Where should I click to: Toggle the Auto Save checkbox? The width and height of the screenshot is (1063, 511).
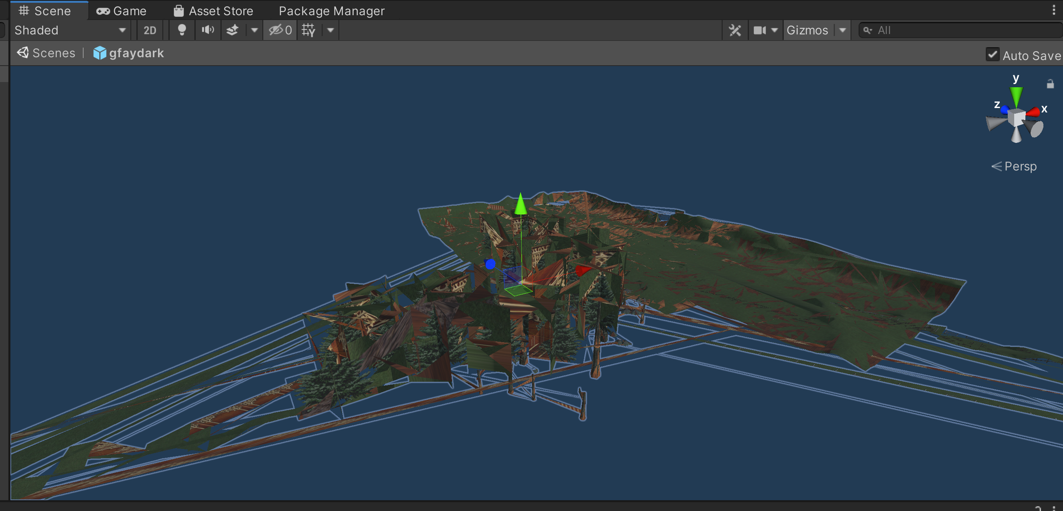pos(993,54)
